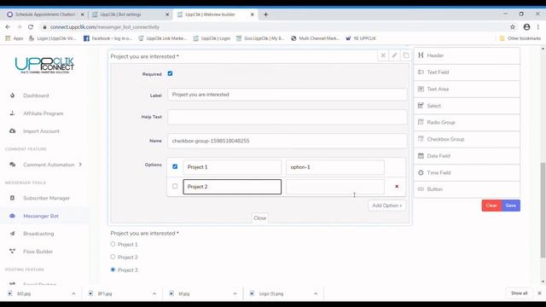Close the downloads bar
The image size is (546, 307).
click(x=539, y=293)
